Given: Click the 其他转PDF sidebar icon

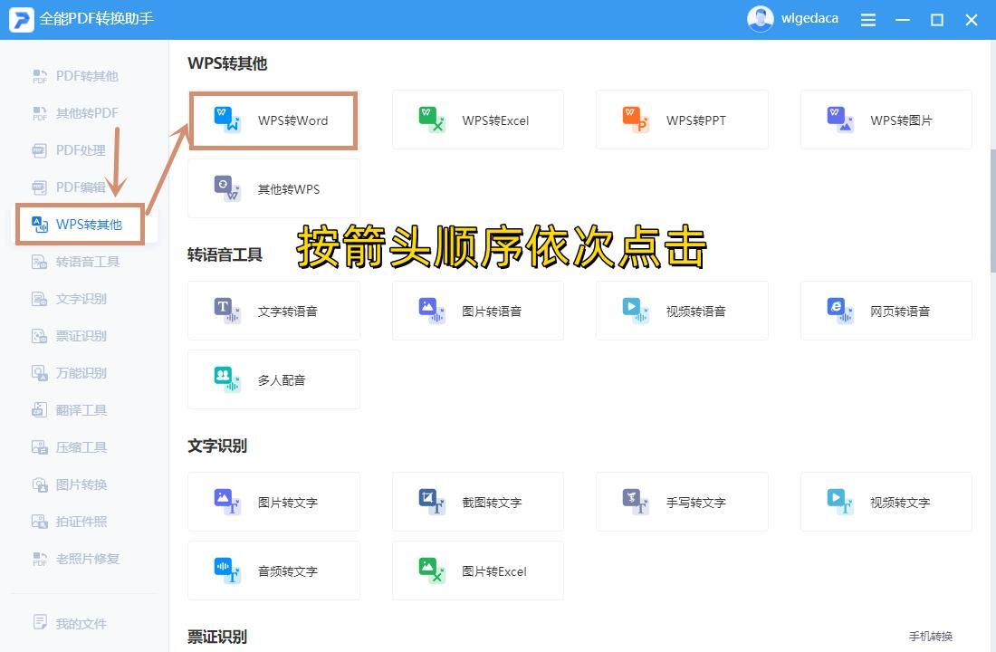Looking at the screenshot, I should [x=39, y=113].
